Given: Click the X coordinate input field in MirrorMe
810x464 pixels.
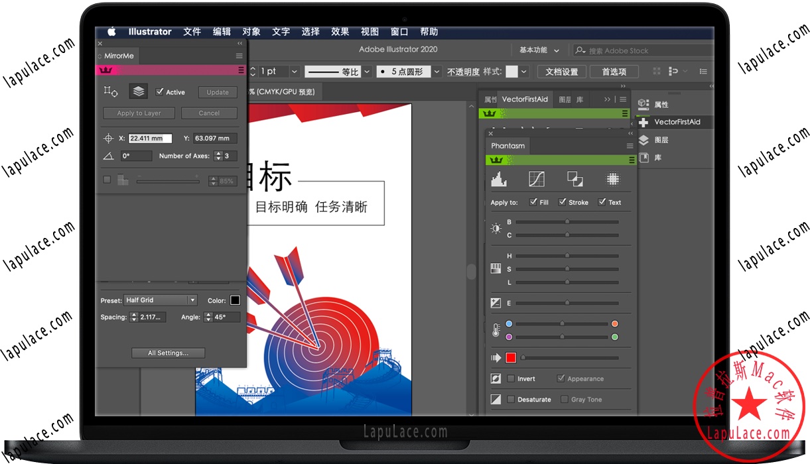Looking at the screenshot, I should click(x=149, y=138).
